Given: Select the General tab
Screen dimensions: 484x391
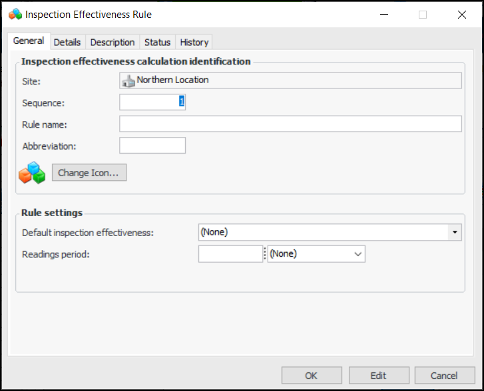Looking at the screenshot, I should tap(29, 41).
